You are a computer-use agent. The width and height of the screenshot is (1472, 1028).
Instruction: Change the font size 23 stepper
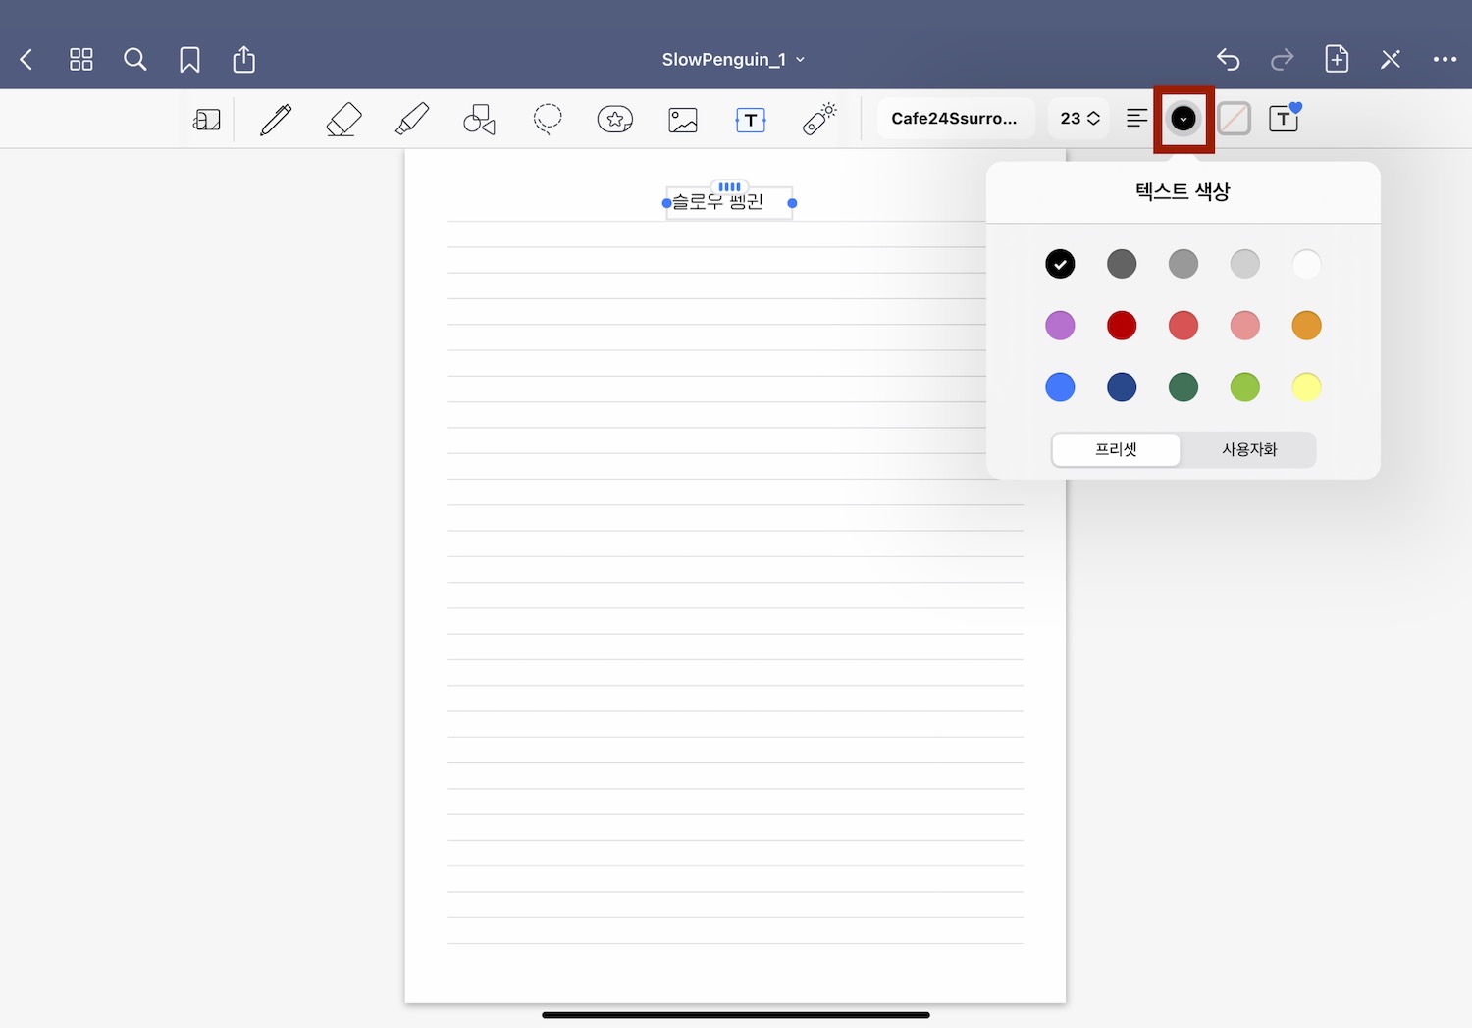point(1079,119)
